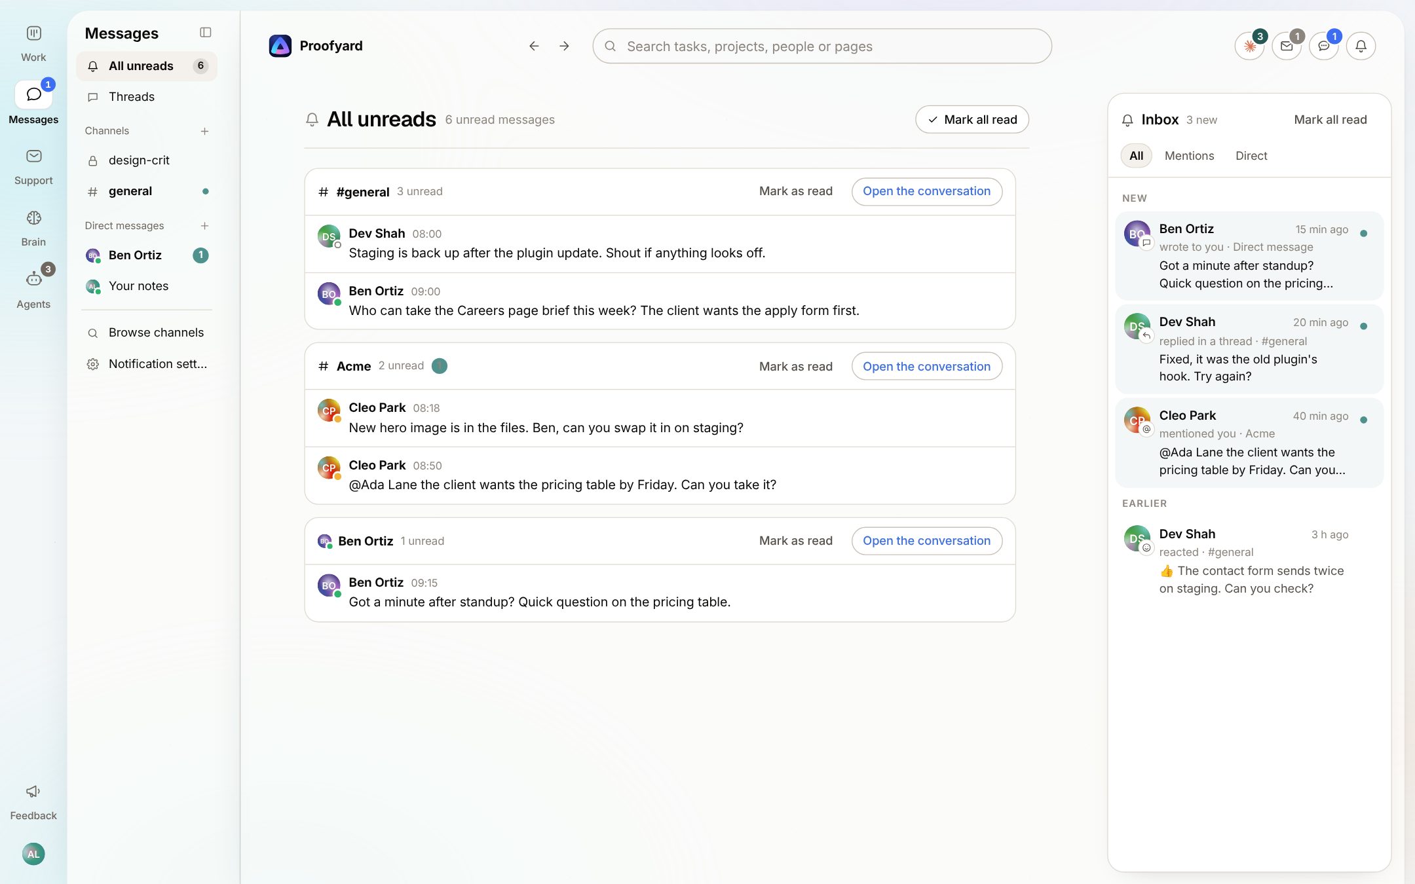Open the Support section icon
This screenshot has height=884, width=1415.
(33, 156)
